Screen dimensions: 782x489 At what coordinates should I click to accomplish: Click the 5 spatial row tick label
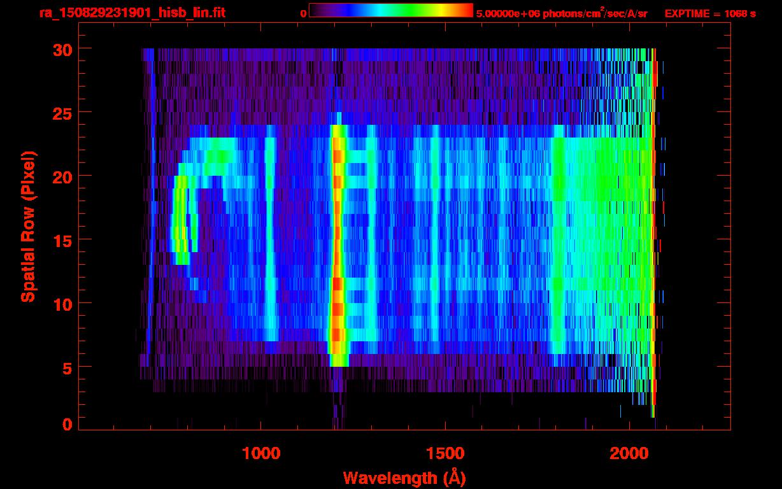click(68, 367)
